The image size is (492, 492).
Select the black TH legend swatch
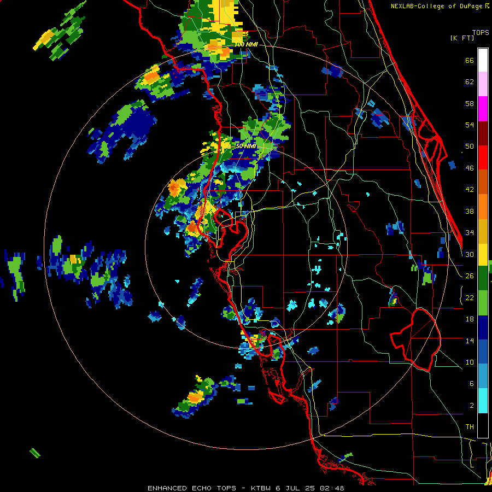[x=483, y=425]
